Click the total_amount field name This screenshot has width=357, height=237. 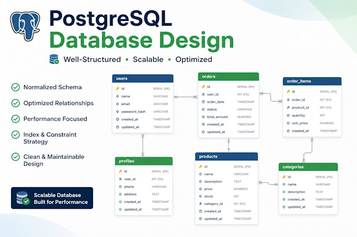217,117
